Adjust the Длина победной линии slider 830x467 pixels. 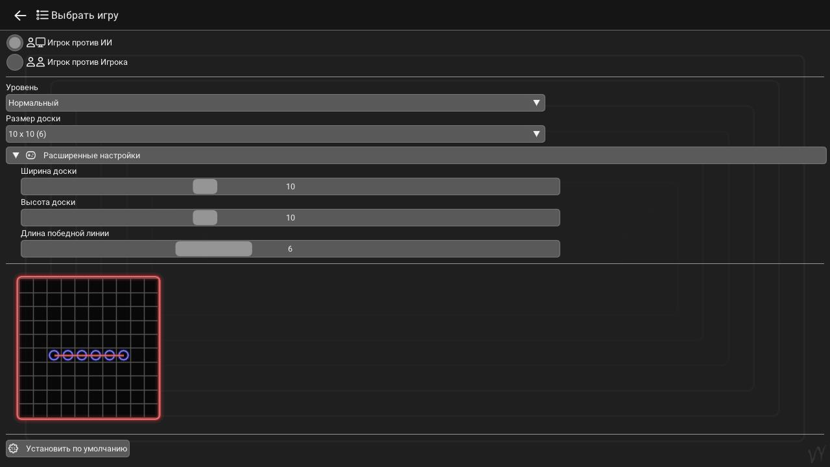[214, 248]
